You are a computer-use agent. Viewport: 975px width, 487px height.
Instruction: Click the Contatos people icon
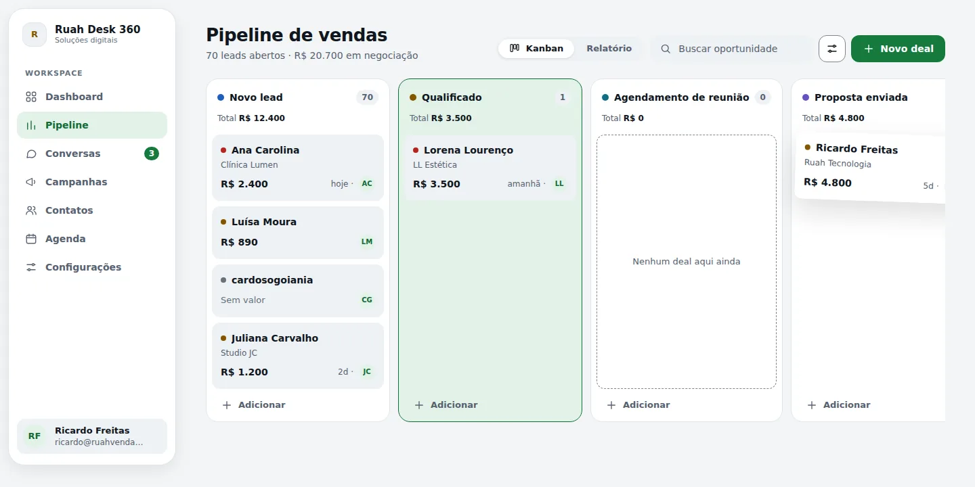click(31, 210)
